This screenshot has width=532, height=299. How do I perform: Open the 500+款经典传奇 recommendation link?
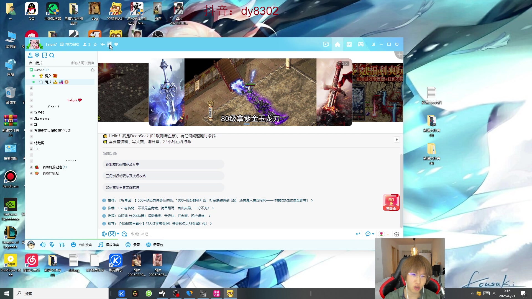[208, 200]
